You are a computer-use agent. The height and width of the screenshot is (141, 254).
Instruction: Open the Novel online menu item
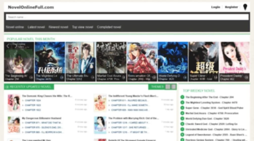point(15,27)
